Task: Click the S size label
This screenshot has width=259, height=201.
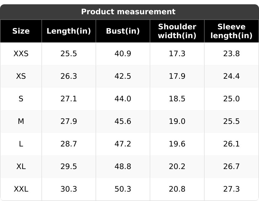Action: (x=21, y=99)
